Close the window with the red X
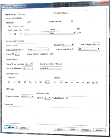 coord(105,2)
